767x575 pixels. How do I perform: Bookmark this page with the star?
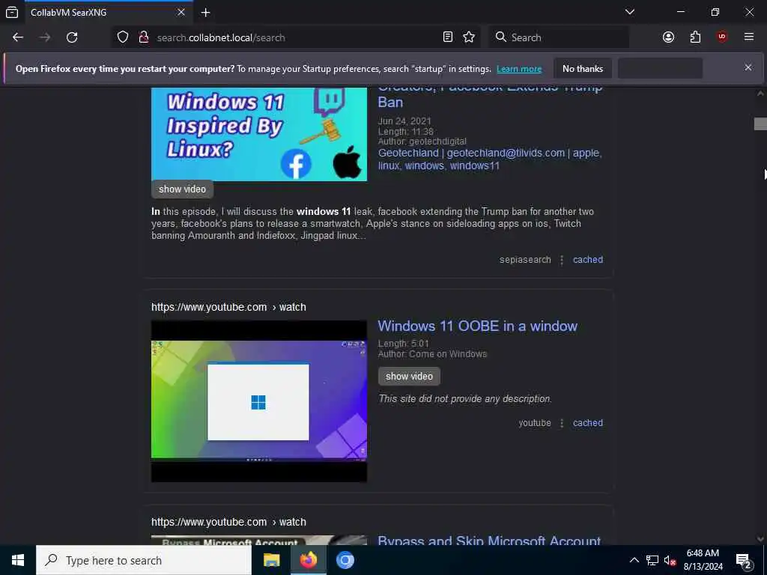click(469, 37)
